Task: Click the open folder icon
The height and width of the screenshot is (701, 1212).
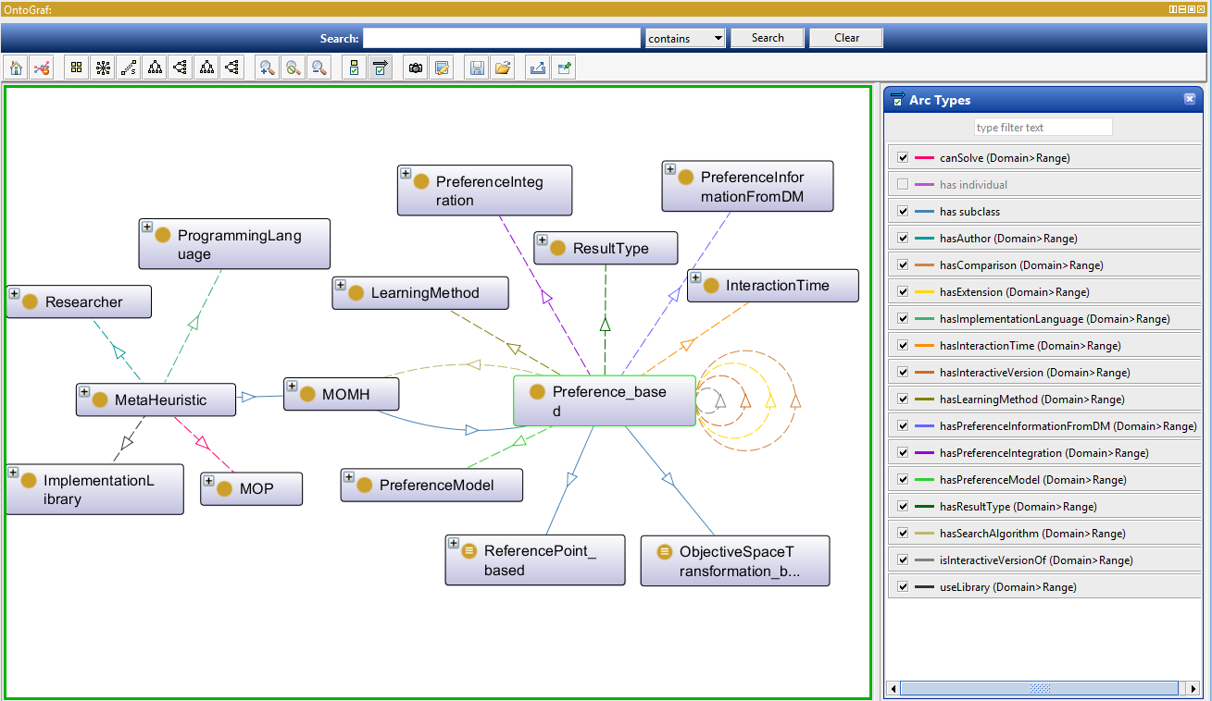Action: point(503,68)
